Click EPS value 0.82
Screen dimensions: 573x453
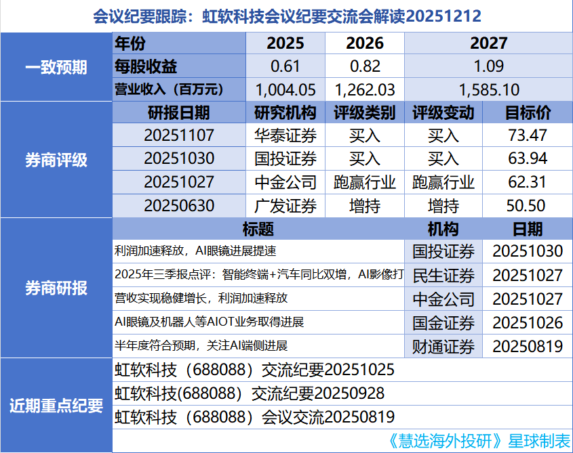click(x=365, y=66)
